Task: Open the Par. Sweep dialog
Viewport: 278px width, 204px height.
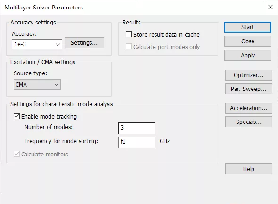Action: [249, 89]
